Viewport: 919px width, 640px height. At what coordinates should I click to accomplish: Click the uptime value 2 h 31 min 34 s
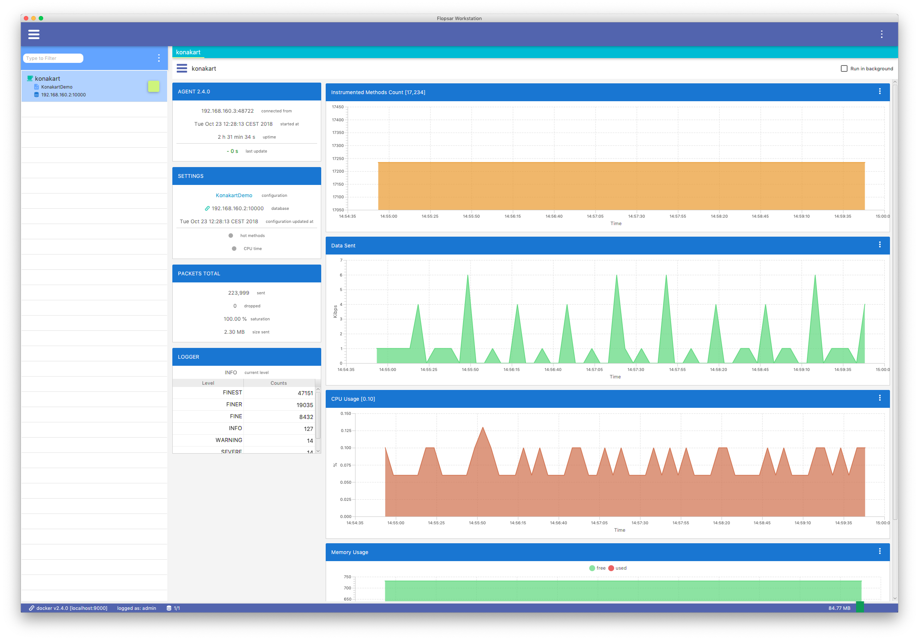pos(236,137)
